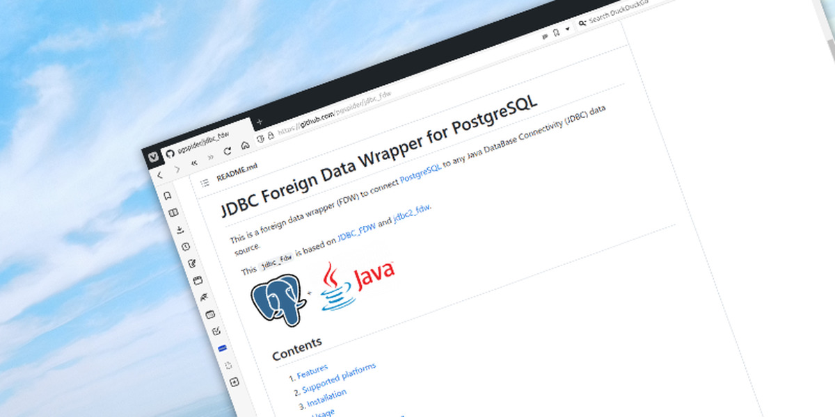Bookmark this page with the address bar icon
This screenshot has height=417, width=835.
tap(556, 33)
